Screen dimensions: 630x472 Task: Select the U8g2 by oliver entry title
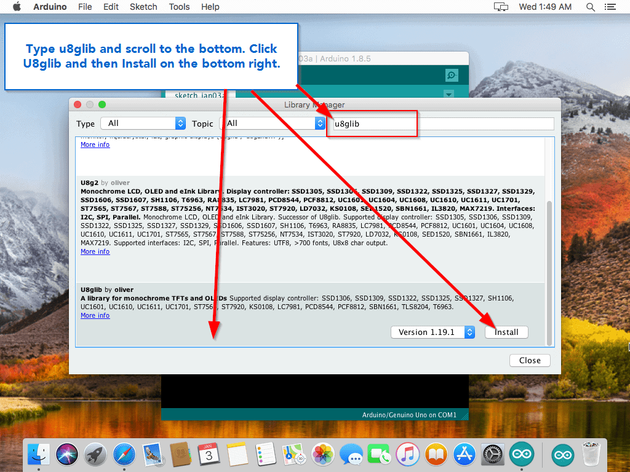pyautogui.click(x=105, y=183)
